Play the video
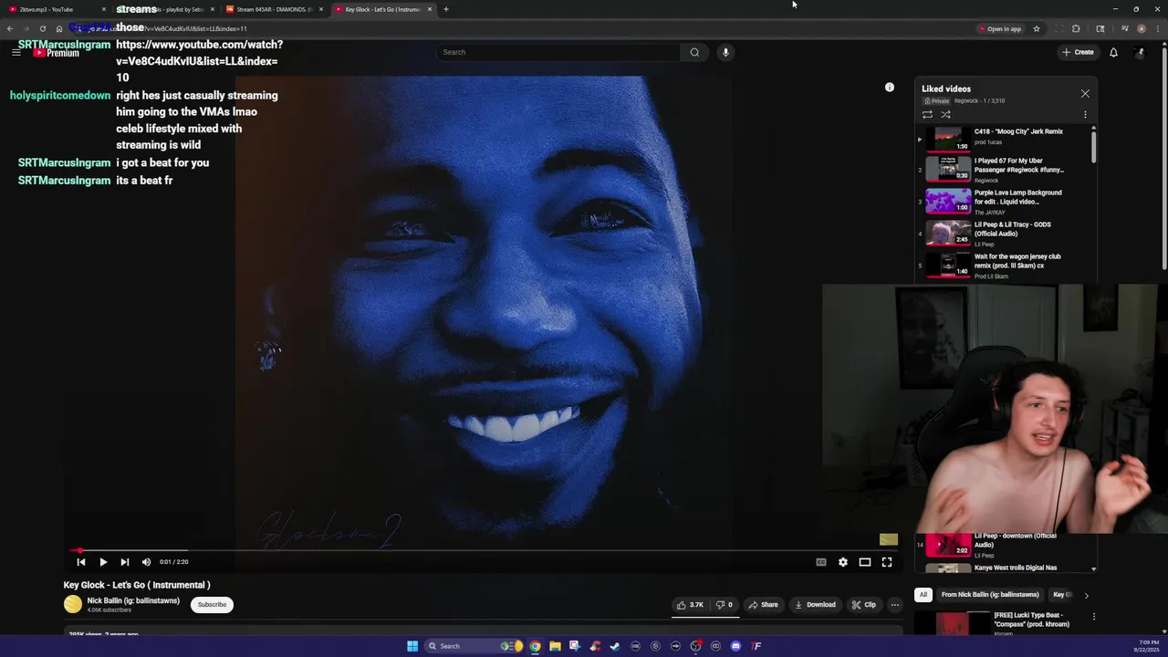The width and height of the screenshot is (1168, 657). click(x=103, y=562)
